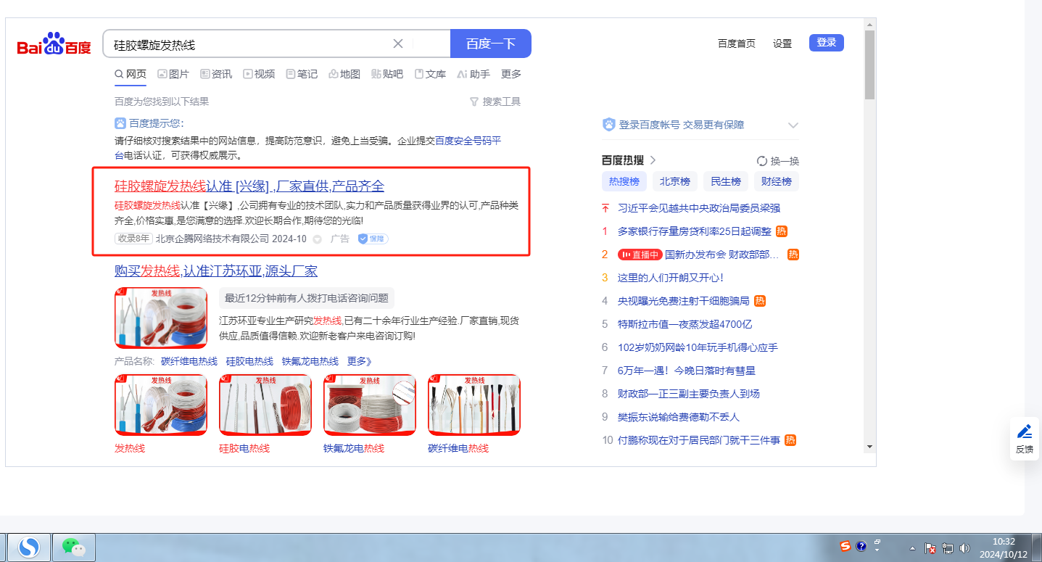1042x562 pixels.
Task: Open the 碳纤维电热线 product thumbnail
Action: tap(474, 405)
